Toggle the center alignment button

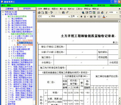point(95,17)
